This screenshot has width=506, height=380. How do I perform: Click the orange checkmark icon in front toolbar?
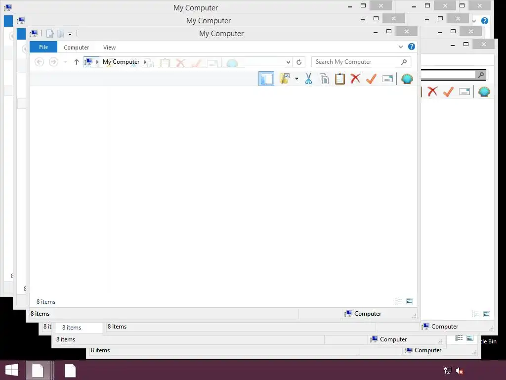tap(371, 79)
